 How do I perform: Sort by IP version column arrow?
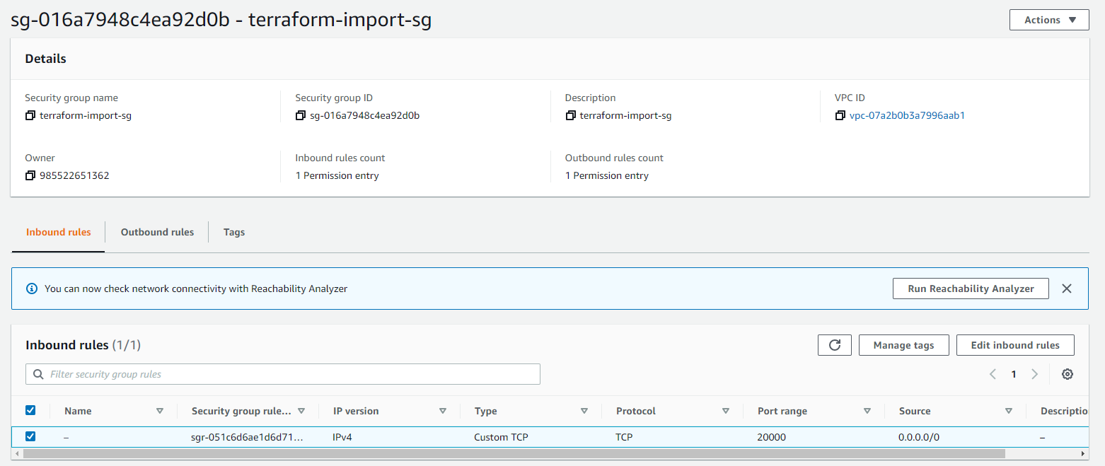[443, 411]
